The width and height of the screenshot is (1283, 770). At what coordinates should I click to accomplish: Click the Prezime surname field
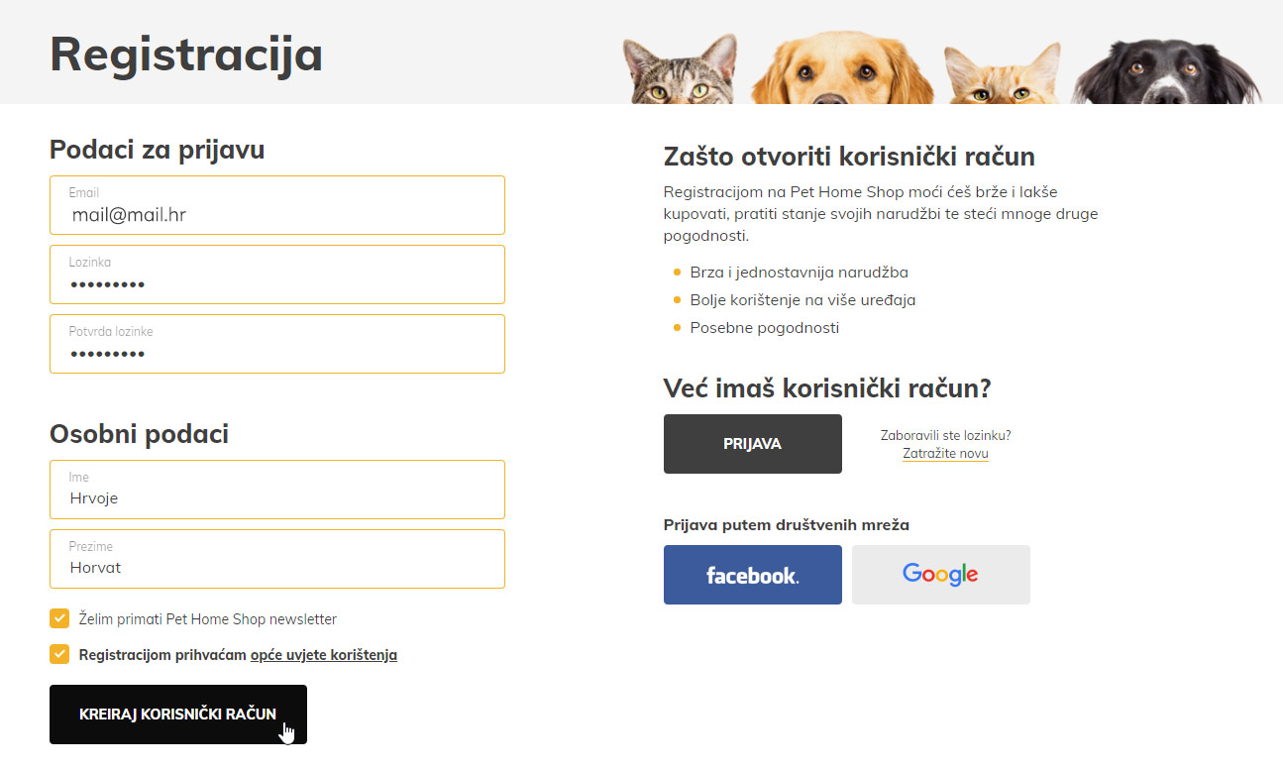coord(277,559)
